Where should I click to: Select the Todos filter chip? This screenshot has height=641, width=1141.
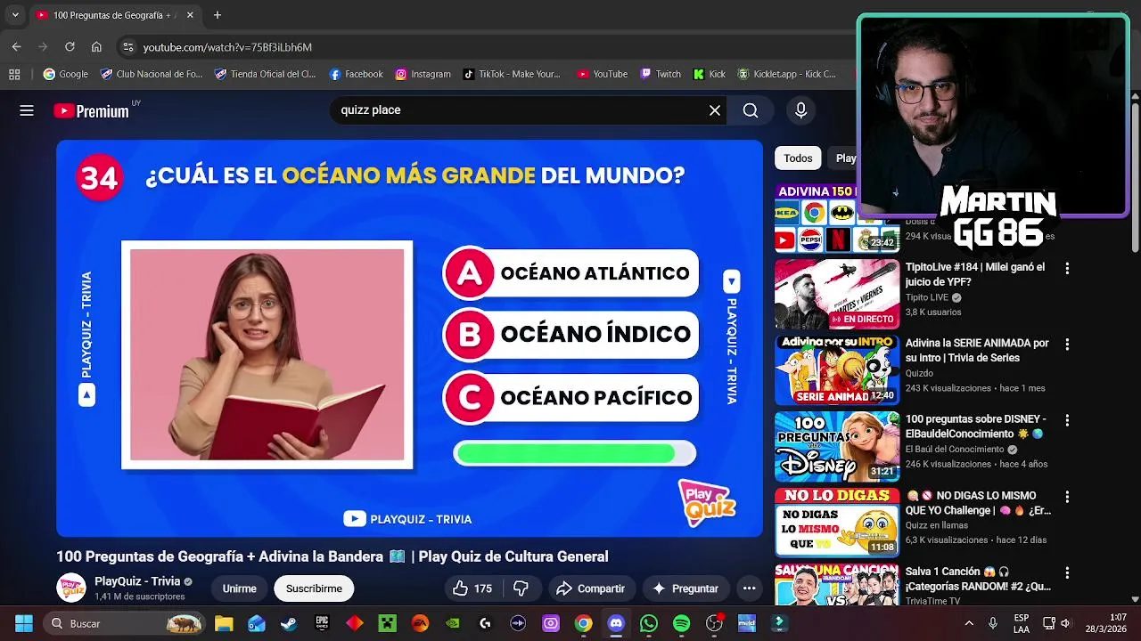pos(798,158)
